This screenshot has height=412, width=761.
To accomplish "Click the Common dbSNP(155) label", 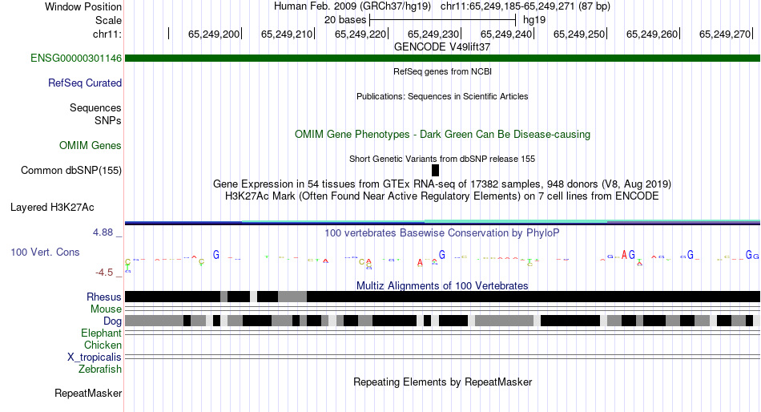I will [71, 171].
